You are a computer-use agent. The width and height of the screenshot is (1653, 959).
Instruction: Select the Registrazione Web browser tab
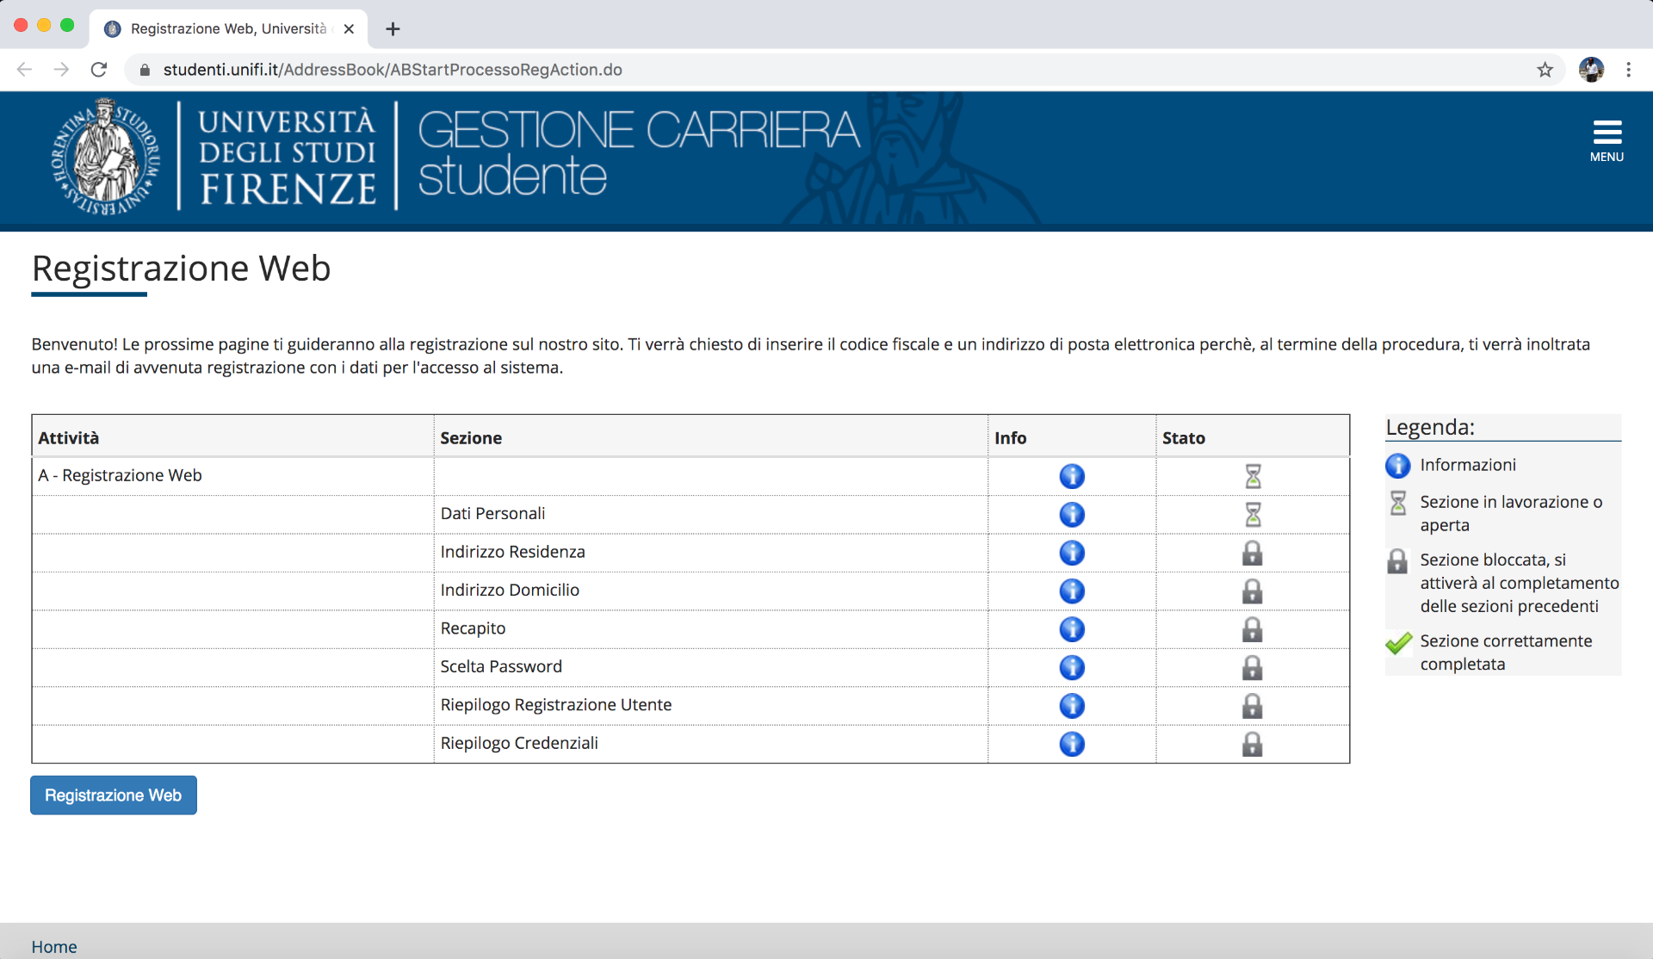tap(228, 29)
